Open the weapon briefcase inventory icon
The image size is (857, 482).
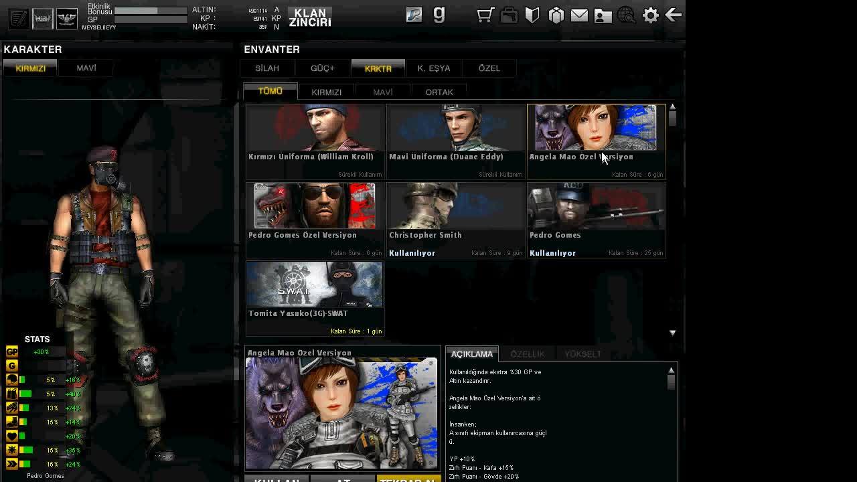pyautogui.click(x=509, y=15)
